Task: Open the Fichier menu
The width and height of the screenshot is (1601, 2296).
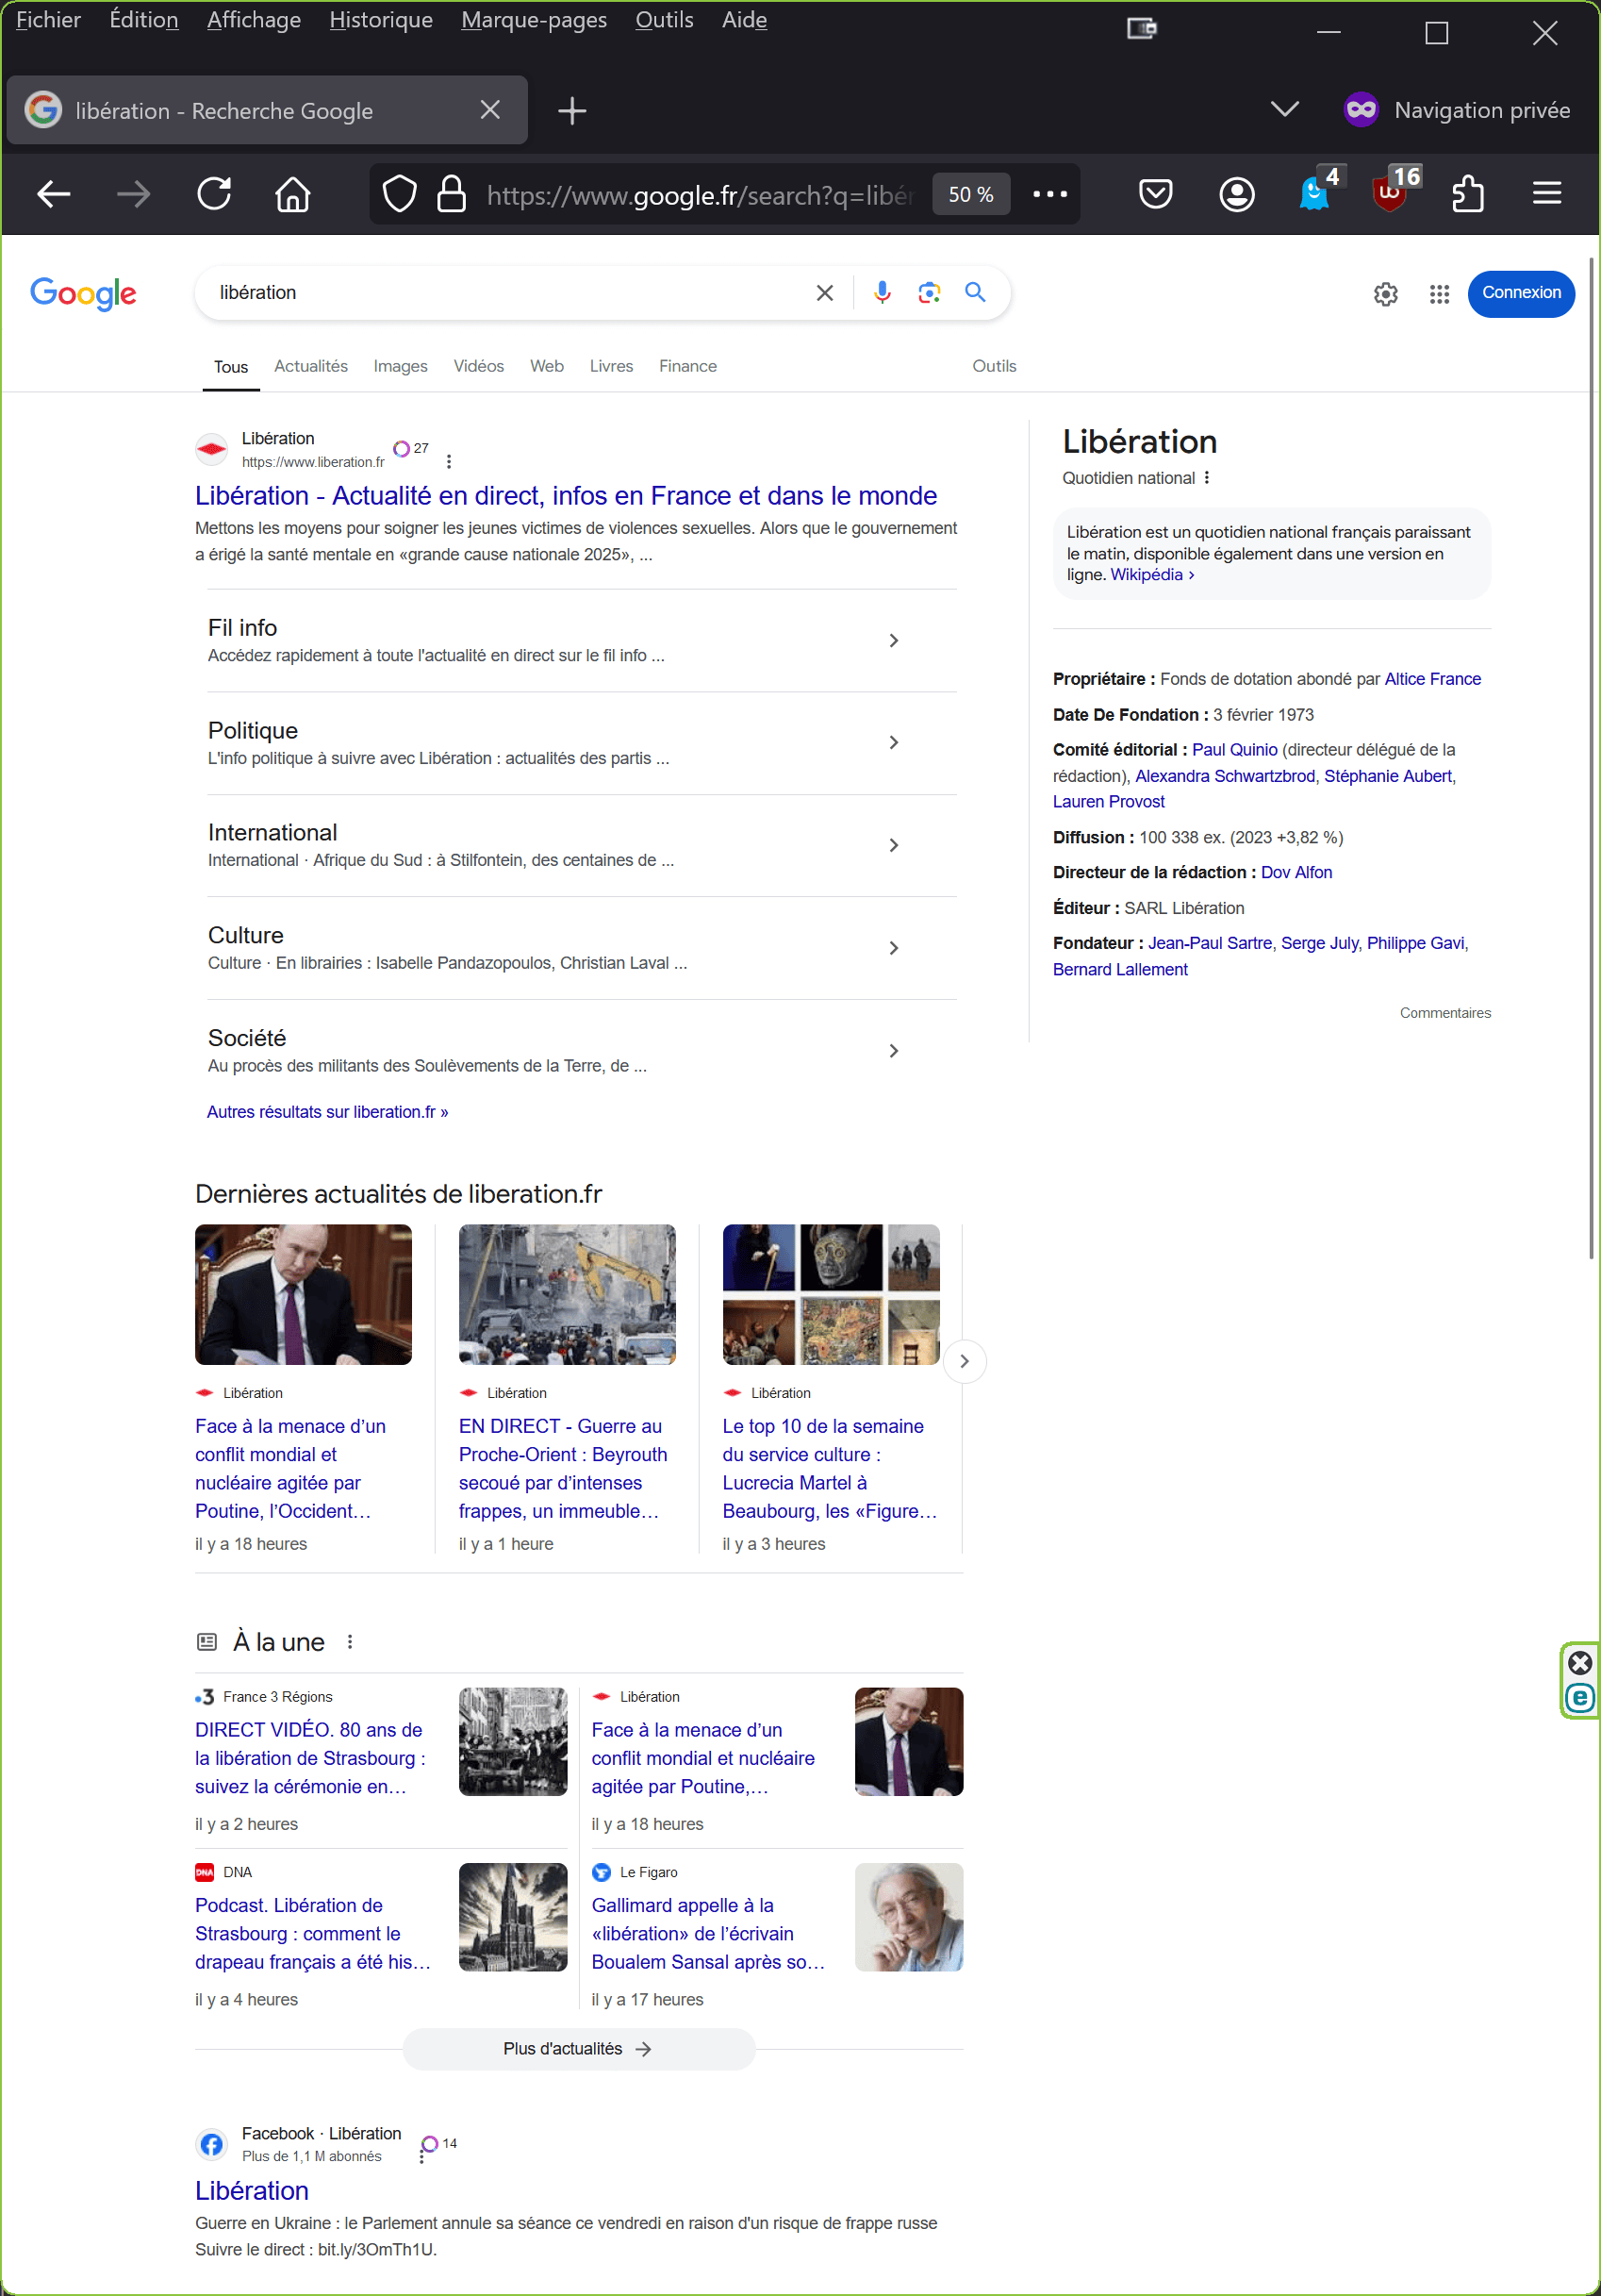Action: tap(48, 20)
